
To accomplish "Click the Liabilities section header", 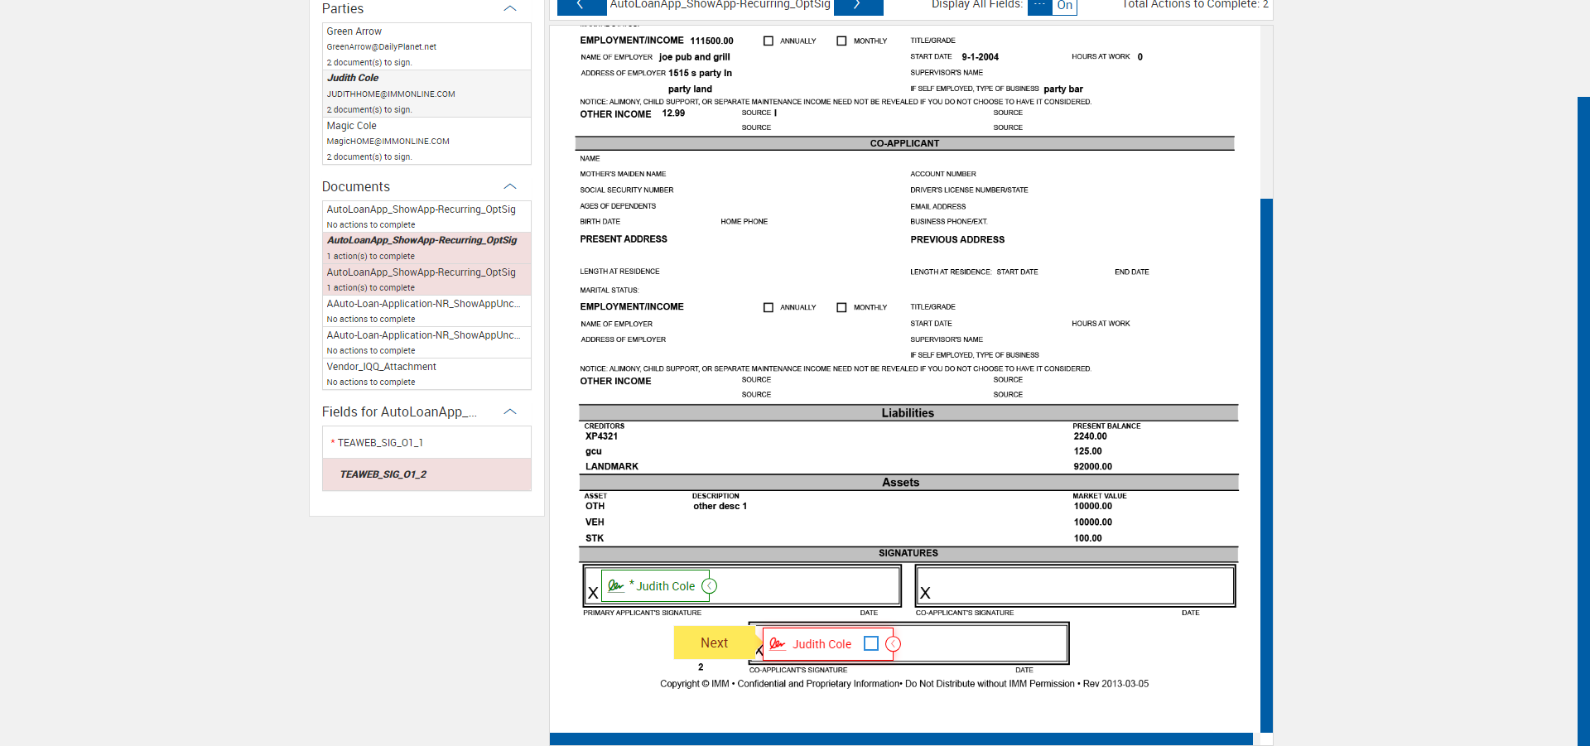I will point(908,413).
